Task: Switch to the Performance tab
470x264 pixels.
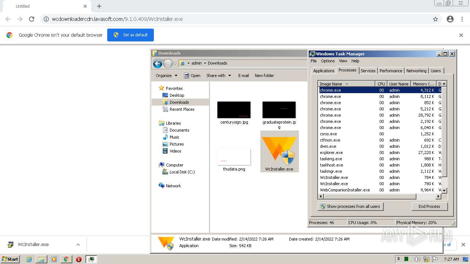Action: (x=391, y=71)
